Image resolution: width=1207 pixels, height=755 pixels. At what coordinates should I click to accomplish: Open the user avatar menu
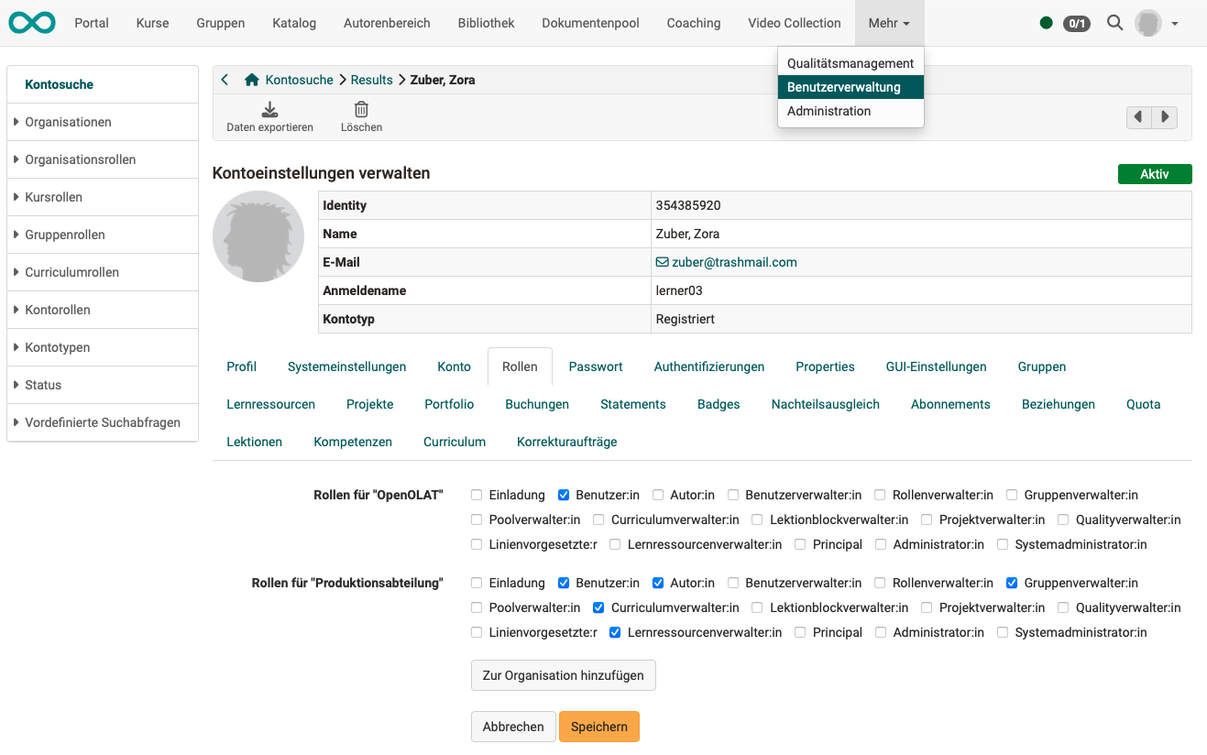point(1147,22)
